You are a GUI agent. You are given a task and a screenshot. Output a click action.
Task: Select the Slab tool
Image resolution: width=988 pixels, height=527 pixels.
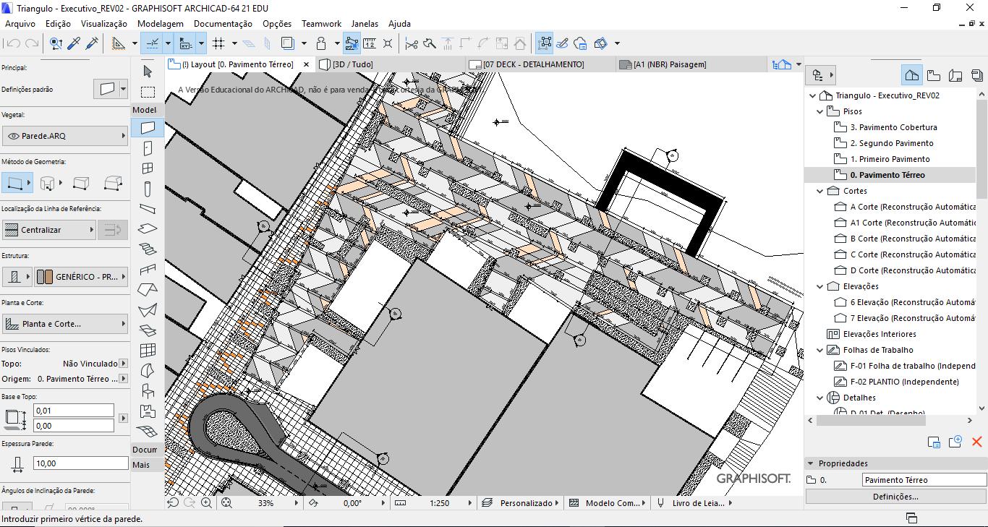pyautogui.click(x=148, y=229)
